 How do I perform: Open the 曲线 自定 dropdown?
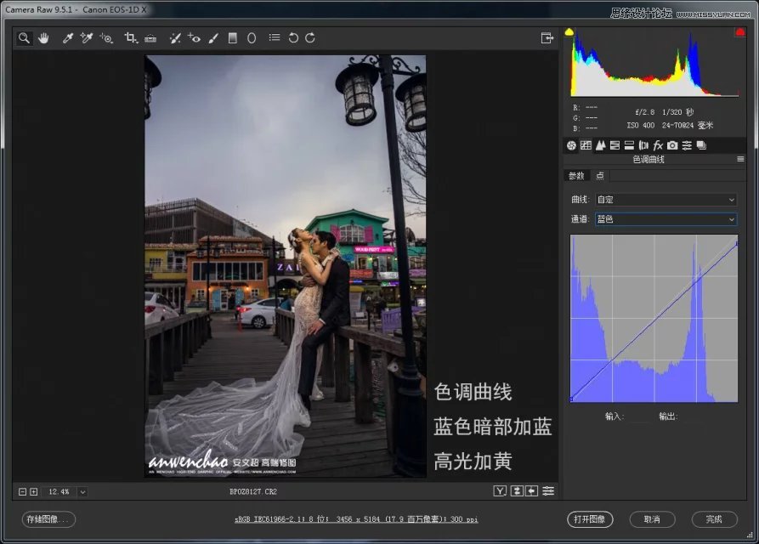[x=666, y=200]
